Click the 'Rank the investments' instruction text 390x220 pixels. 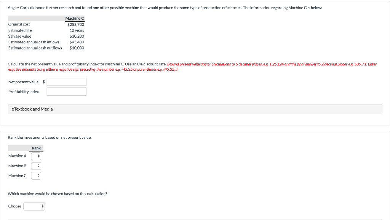click(x=50, y=138)
